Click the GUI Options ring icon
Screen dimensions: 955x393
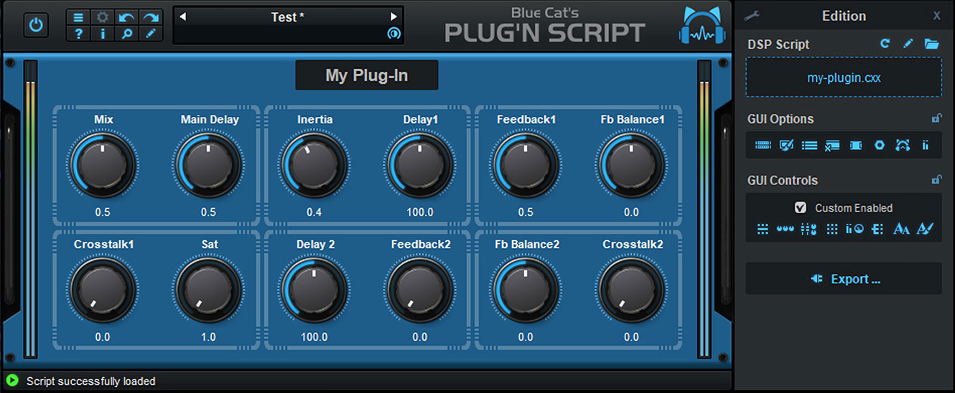click(x=879, y=146)
